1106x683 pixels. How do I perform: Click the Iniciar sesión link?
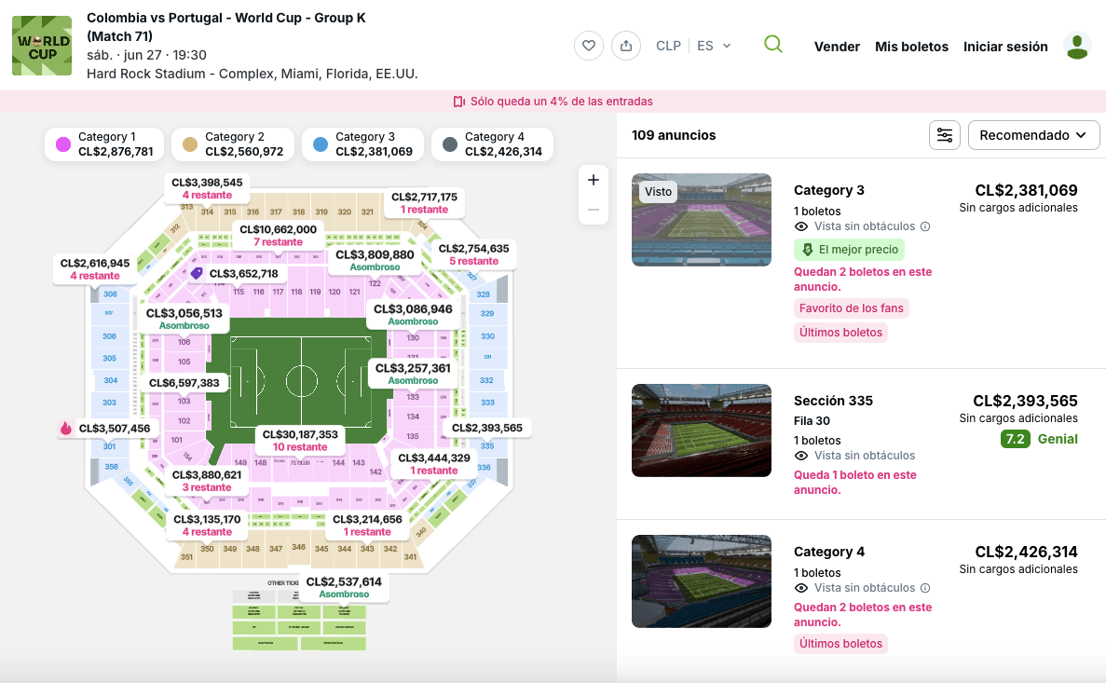click(1005, 47)
